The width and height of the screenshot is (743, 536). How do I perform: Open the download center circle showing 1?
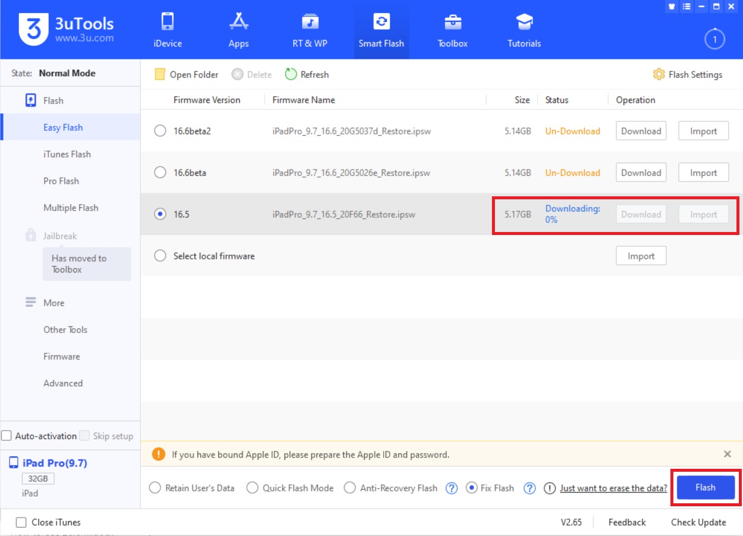(x=714, y=40)
